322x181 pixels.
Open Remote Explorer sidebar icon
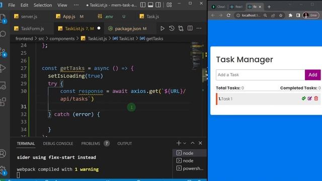coord(3,85)
